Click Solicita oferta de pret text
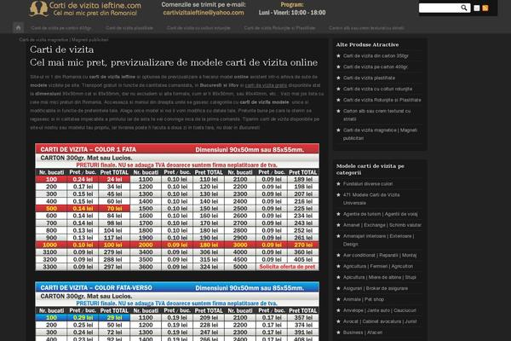The width and height of the screenshot is (511, 341). [287, 267]
